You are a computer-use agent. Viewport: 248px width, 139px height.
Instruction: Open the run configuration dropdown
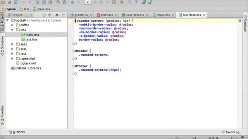[x=88, y=2]
